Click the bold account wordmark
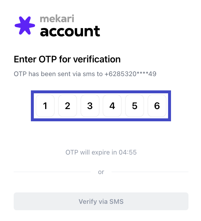The height and width of the screenshot is (221, 201). coord(70,31)
